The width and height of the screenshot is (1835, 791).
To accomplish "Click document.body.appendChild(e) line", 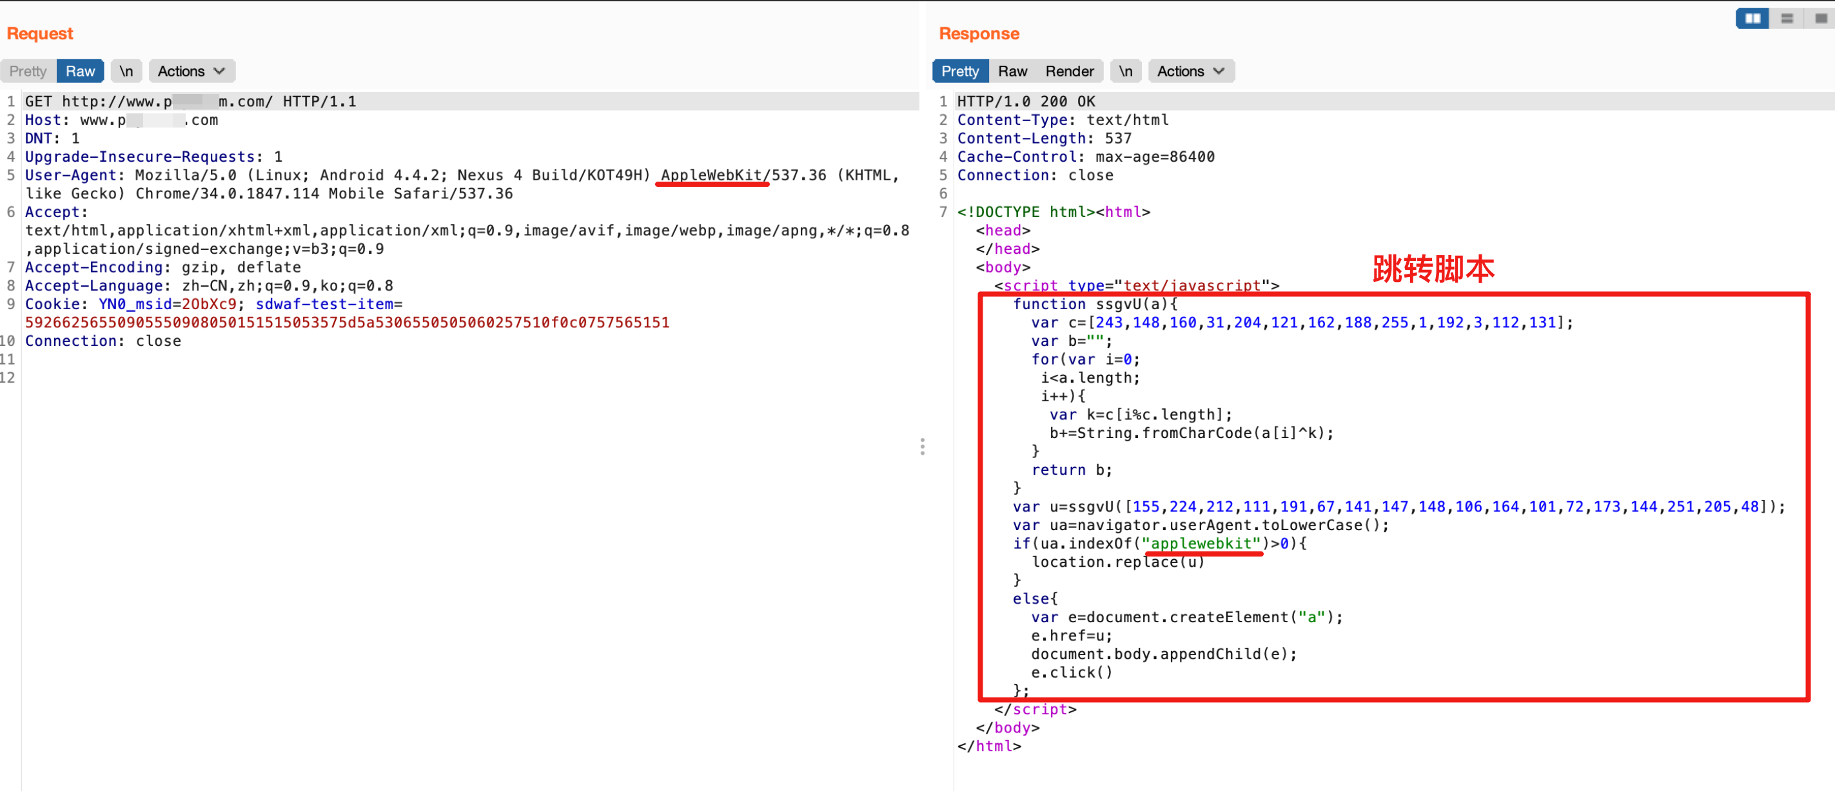I will tap(1164, 654).
